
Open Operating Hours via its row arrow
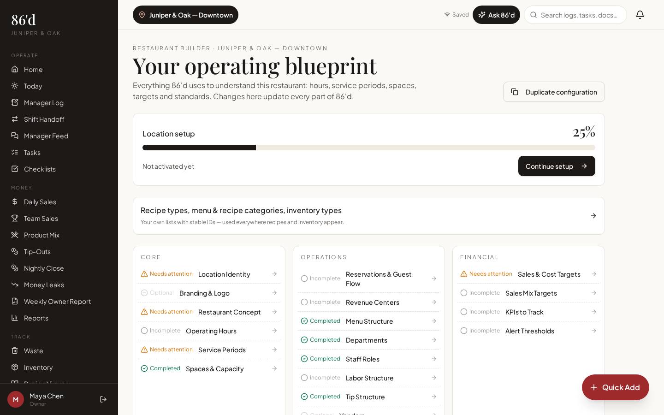(x=274, y=331)
